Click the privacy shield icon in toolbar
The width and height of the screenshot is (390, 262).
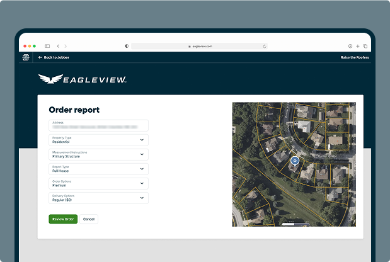(x=127, y=46)
